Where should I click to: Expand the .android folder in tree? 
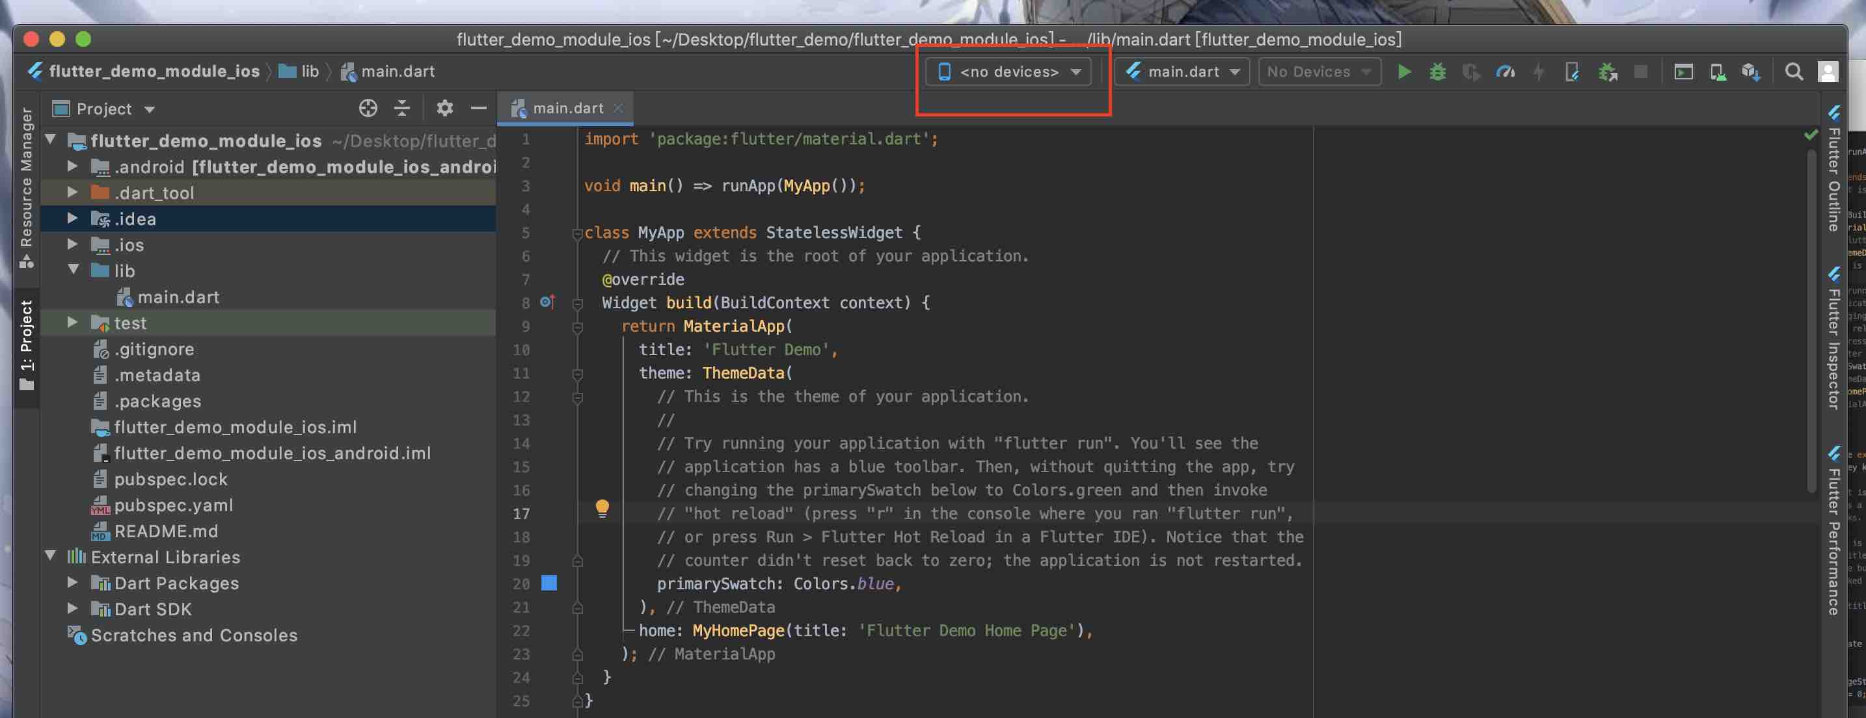pos(72,166)
